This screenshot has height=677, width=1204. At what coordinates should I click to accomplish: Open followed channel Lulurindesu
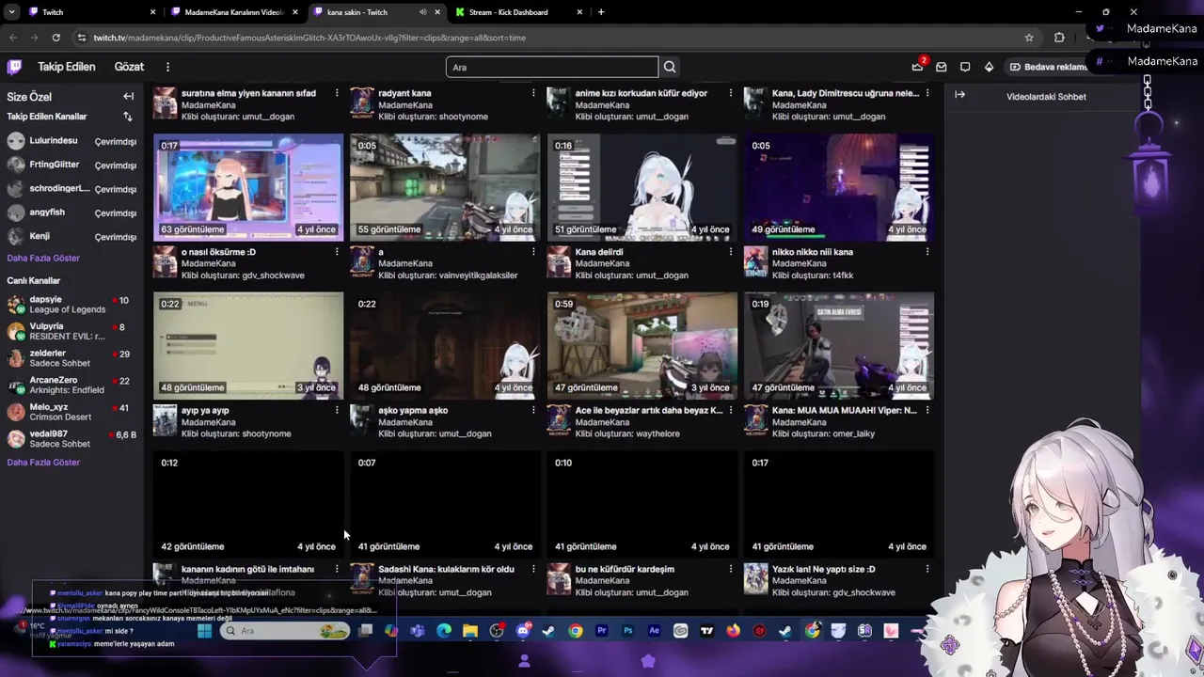71,141
